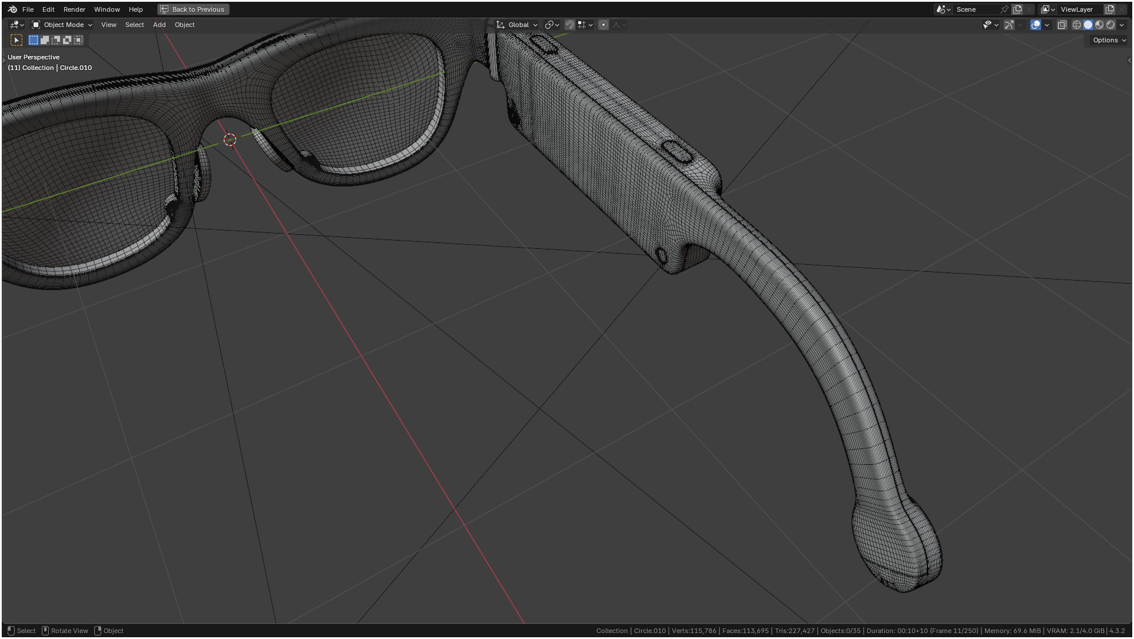Open the Edit menu
1134x639 pixels.
point(48,9)
